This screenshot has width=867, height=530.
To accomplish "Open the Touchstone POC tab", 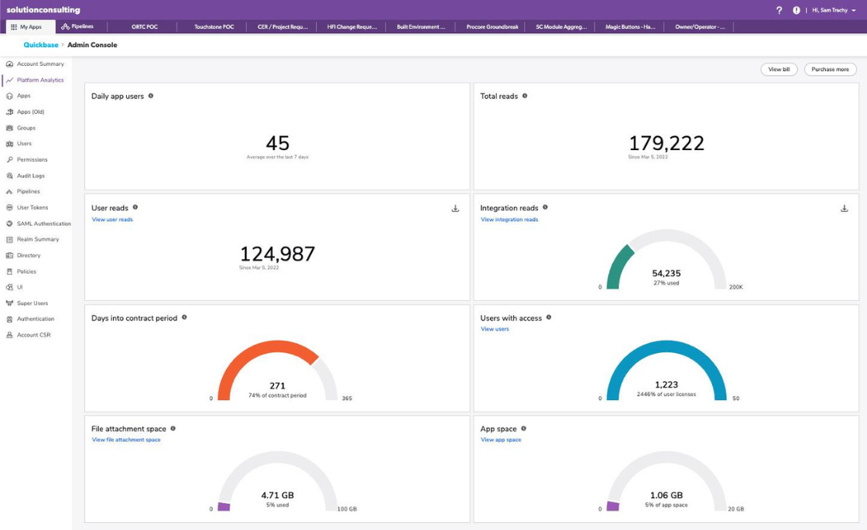I will 214,26.
